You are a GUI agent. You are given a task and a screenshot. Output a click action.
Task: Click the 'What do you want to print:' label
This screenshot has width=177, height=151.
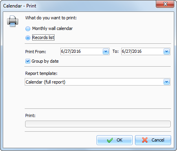(51, 18)
